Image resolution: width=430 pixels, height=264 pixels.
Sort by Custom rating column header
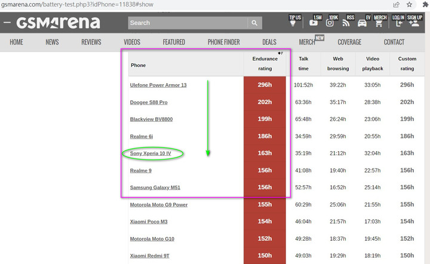click(407, 63)
